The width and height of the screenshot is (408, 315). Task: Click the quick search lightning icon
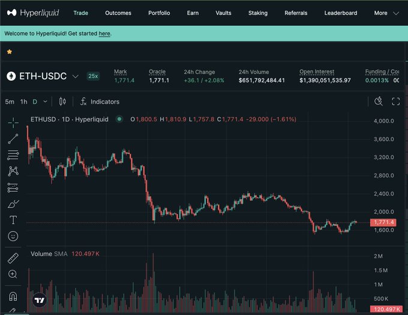click(379, 101)
